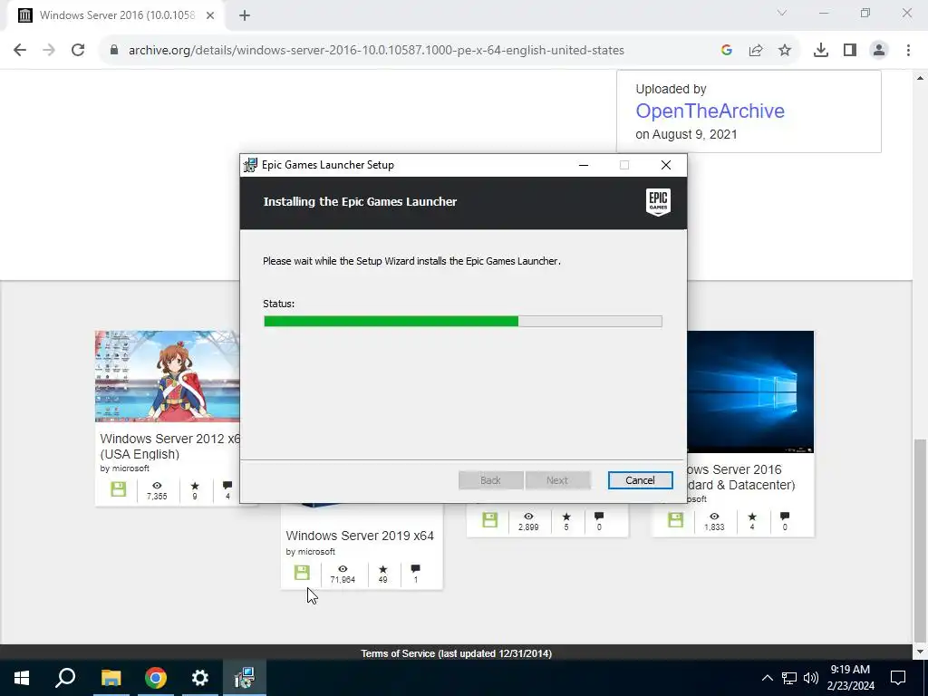Image resolution: width=928 pixels, height=696 pixels.
Task: Click the 71,964 views eye icon
Action: (x=343, y=569)
